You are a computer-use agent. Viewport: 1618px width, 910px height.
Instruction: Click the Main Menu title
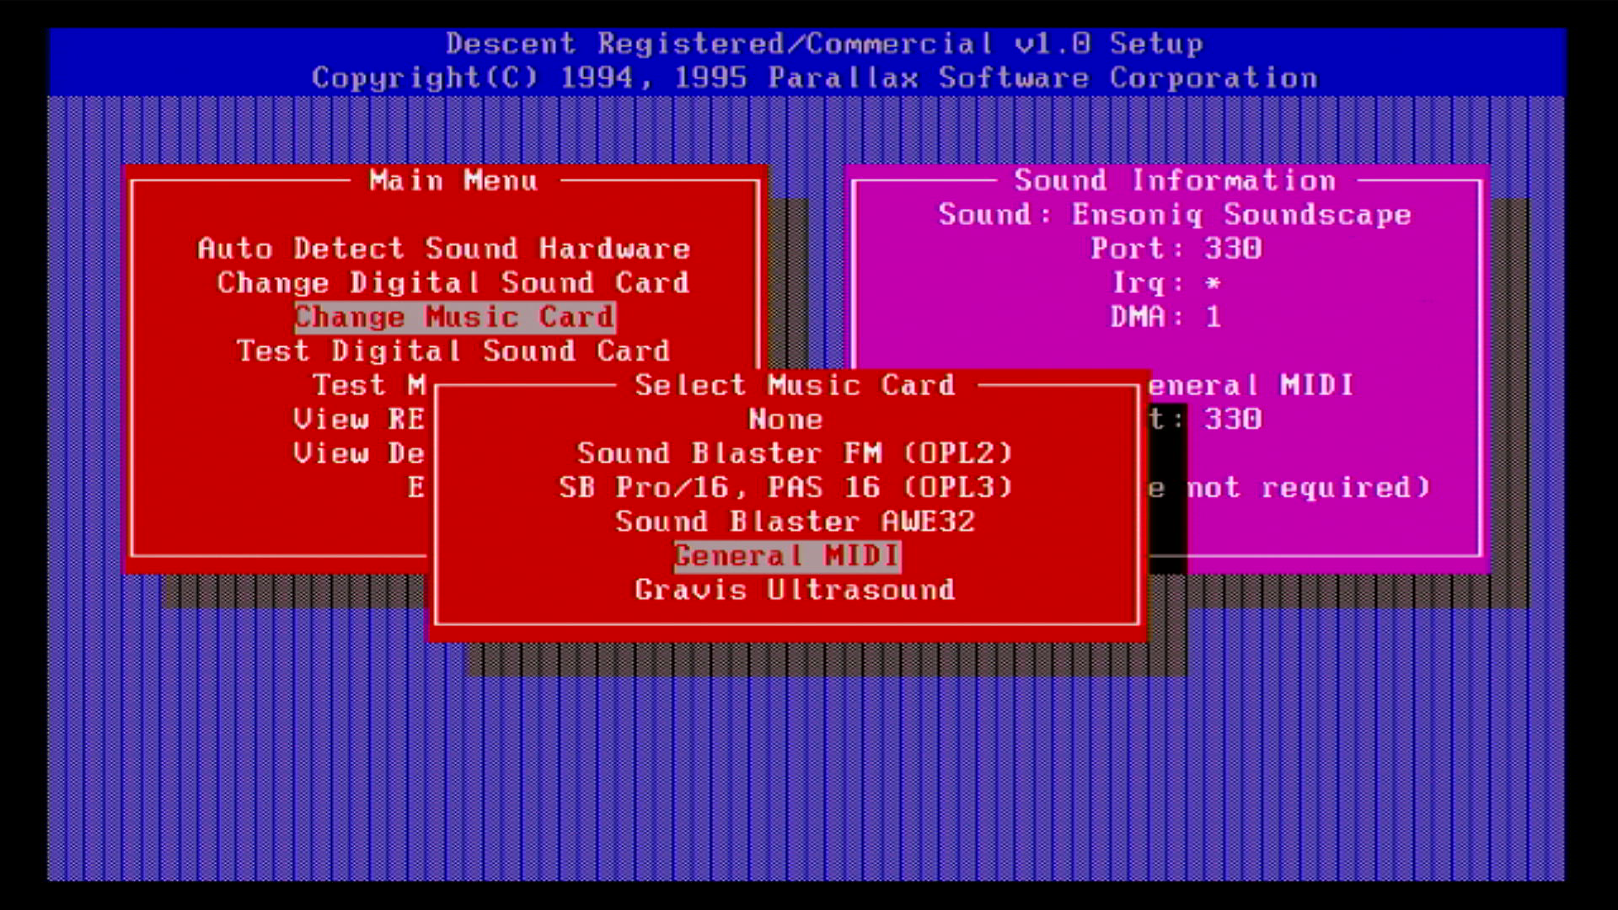[453, 180]
